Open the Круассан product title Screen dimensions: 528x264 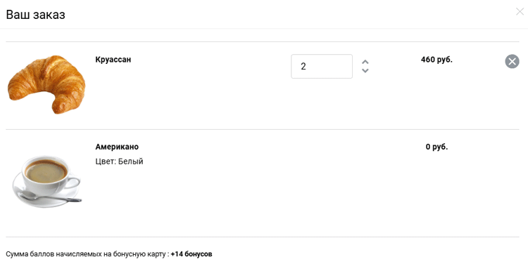coord(113,60)
